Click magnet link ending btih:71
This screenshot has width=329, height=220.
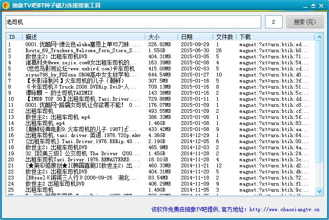point(274,57)
